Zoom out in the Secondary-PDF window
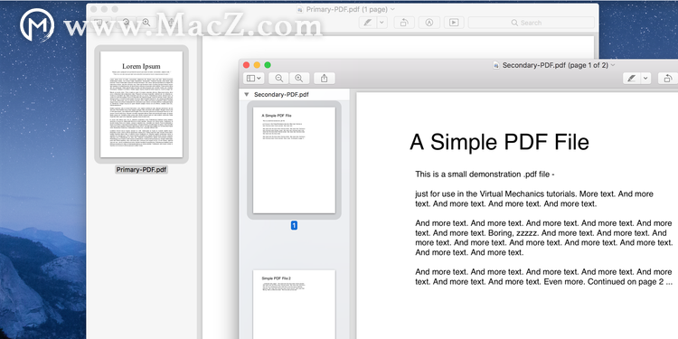678x339 pixels. [279, 79]
